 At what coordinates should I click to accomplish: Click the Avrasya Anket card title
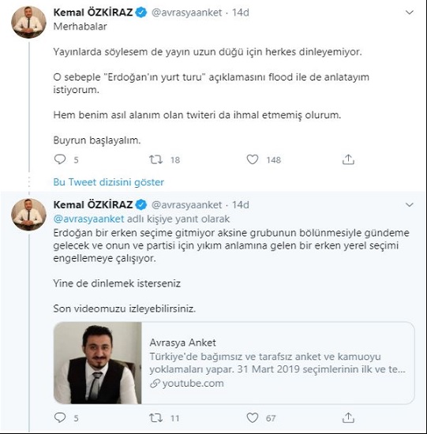(x=183, y=342)
